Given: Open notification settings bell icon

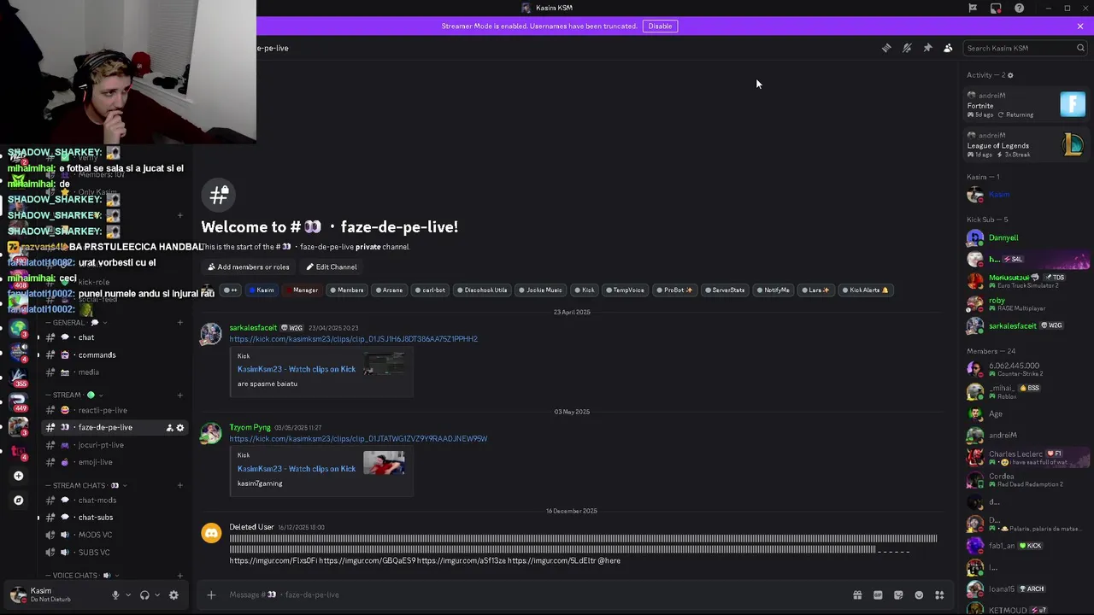Looking at the screenshot, I should pos(907,48).
